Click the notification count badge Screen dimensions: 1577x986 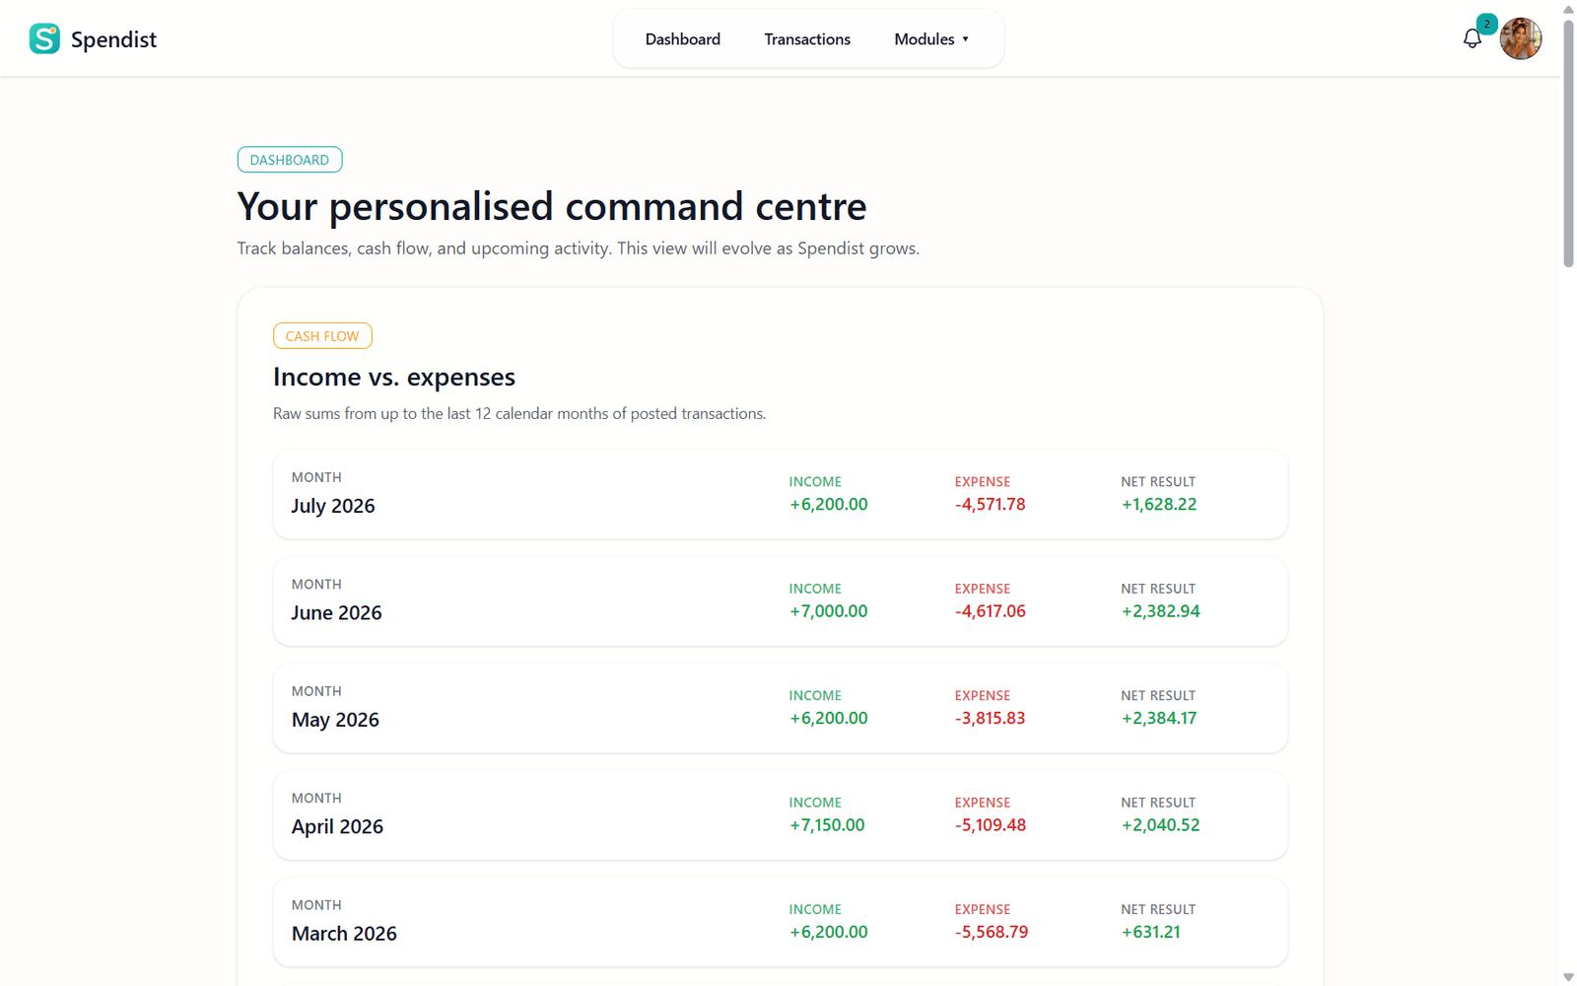click(1486, 24)
